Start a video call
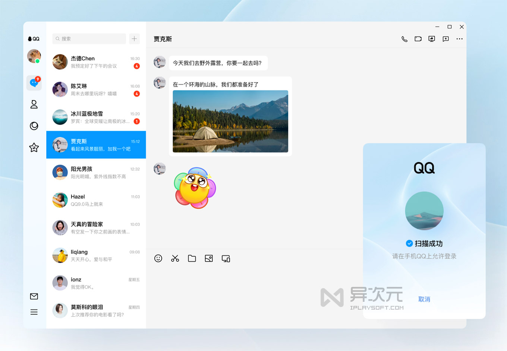 tap(418, 38)
